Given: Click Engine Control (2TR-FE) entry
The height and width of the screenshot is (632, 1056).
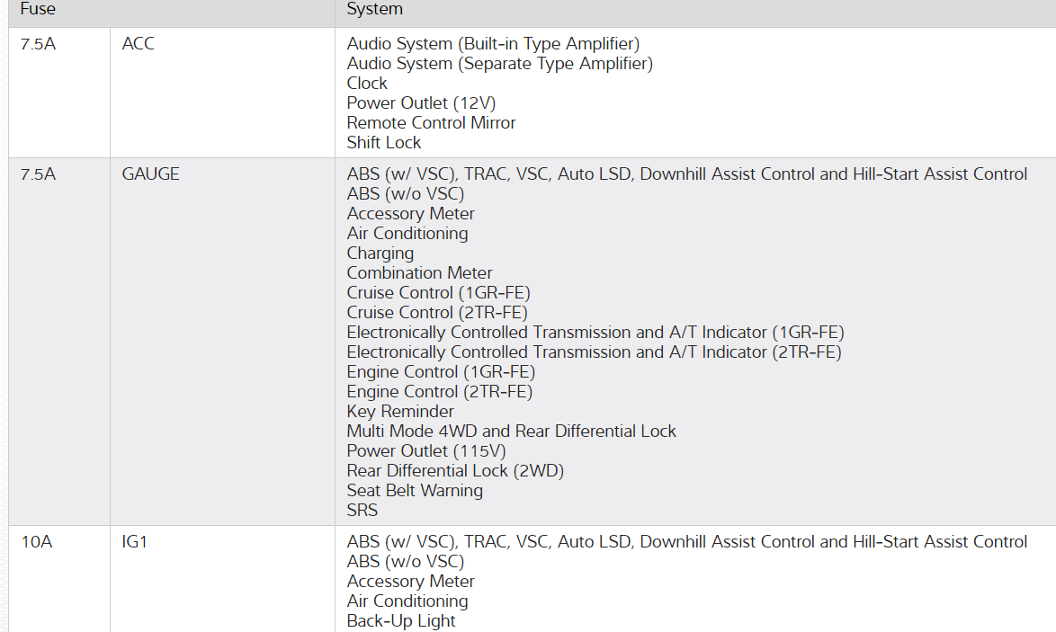Looking at the screenshot, I should (439, 391).
